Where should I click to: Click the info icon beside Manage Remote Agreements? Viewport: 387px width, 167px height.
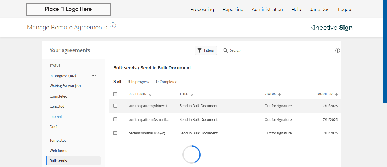point(113,26)
